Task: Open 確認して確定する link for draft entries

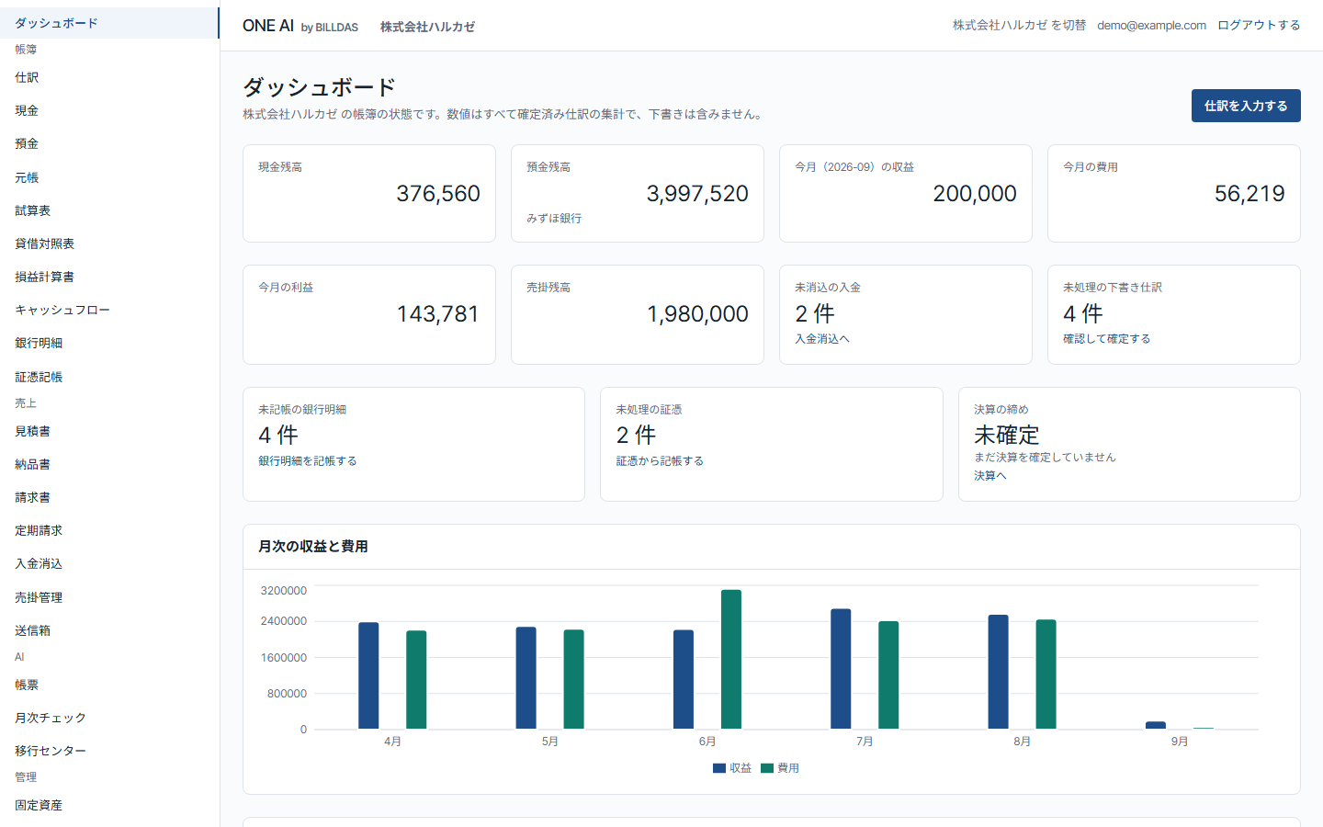Action: pos(1107,339)
